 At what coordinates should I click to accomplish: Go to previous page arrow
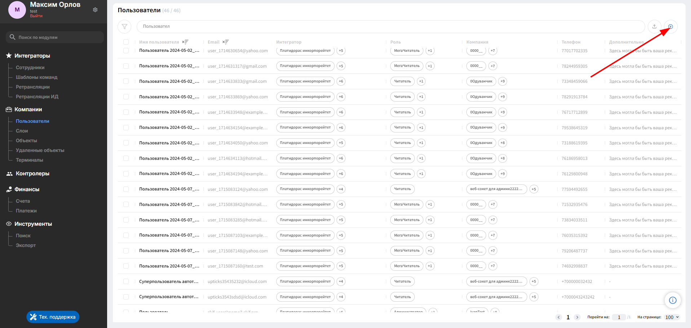(559, 317)
